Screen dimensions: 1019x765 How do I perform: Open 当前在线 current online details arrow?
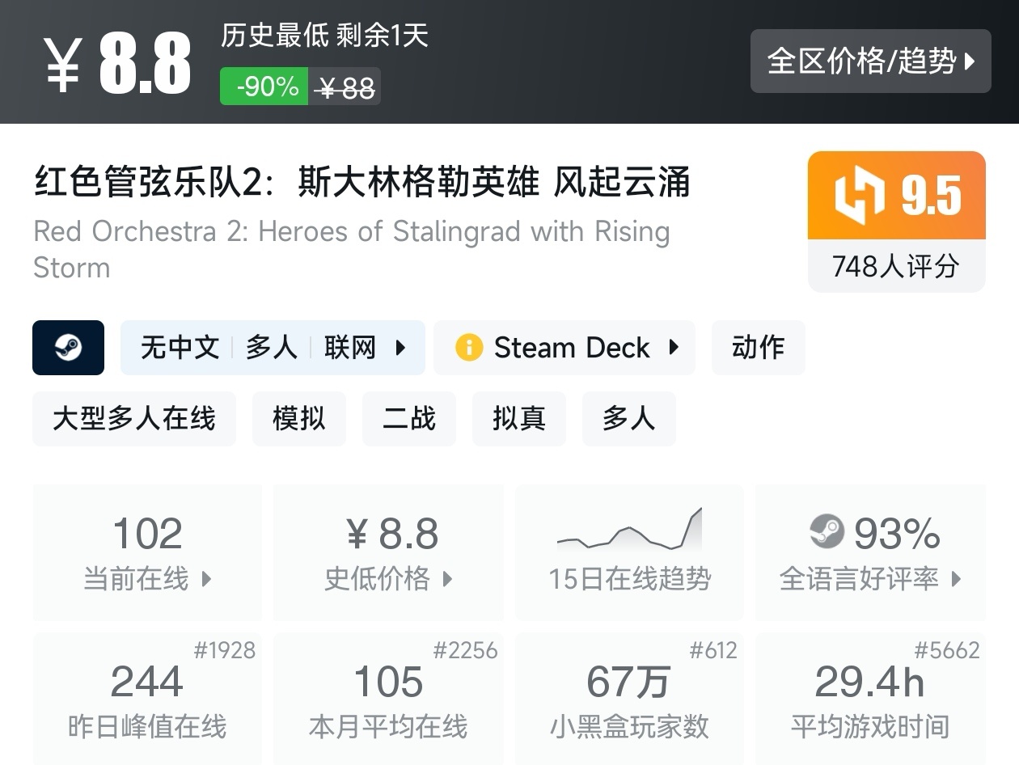coord(206,579)
